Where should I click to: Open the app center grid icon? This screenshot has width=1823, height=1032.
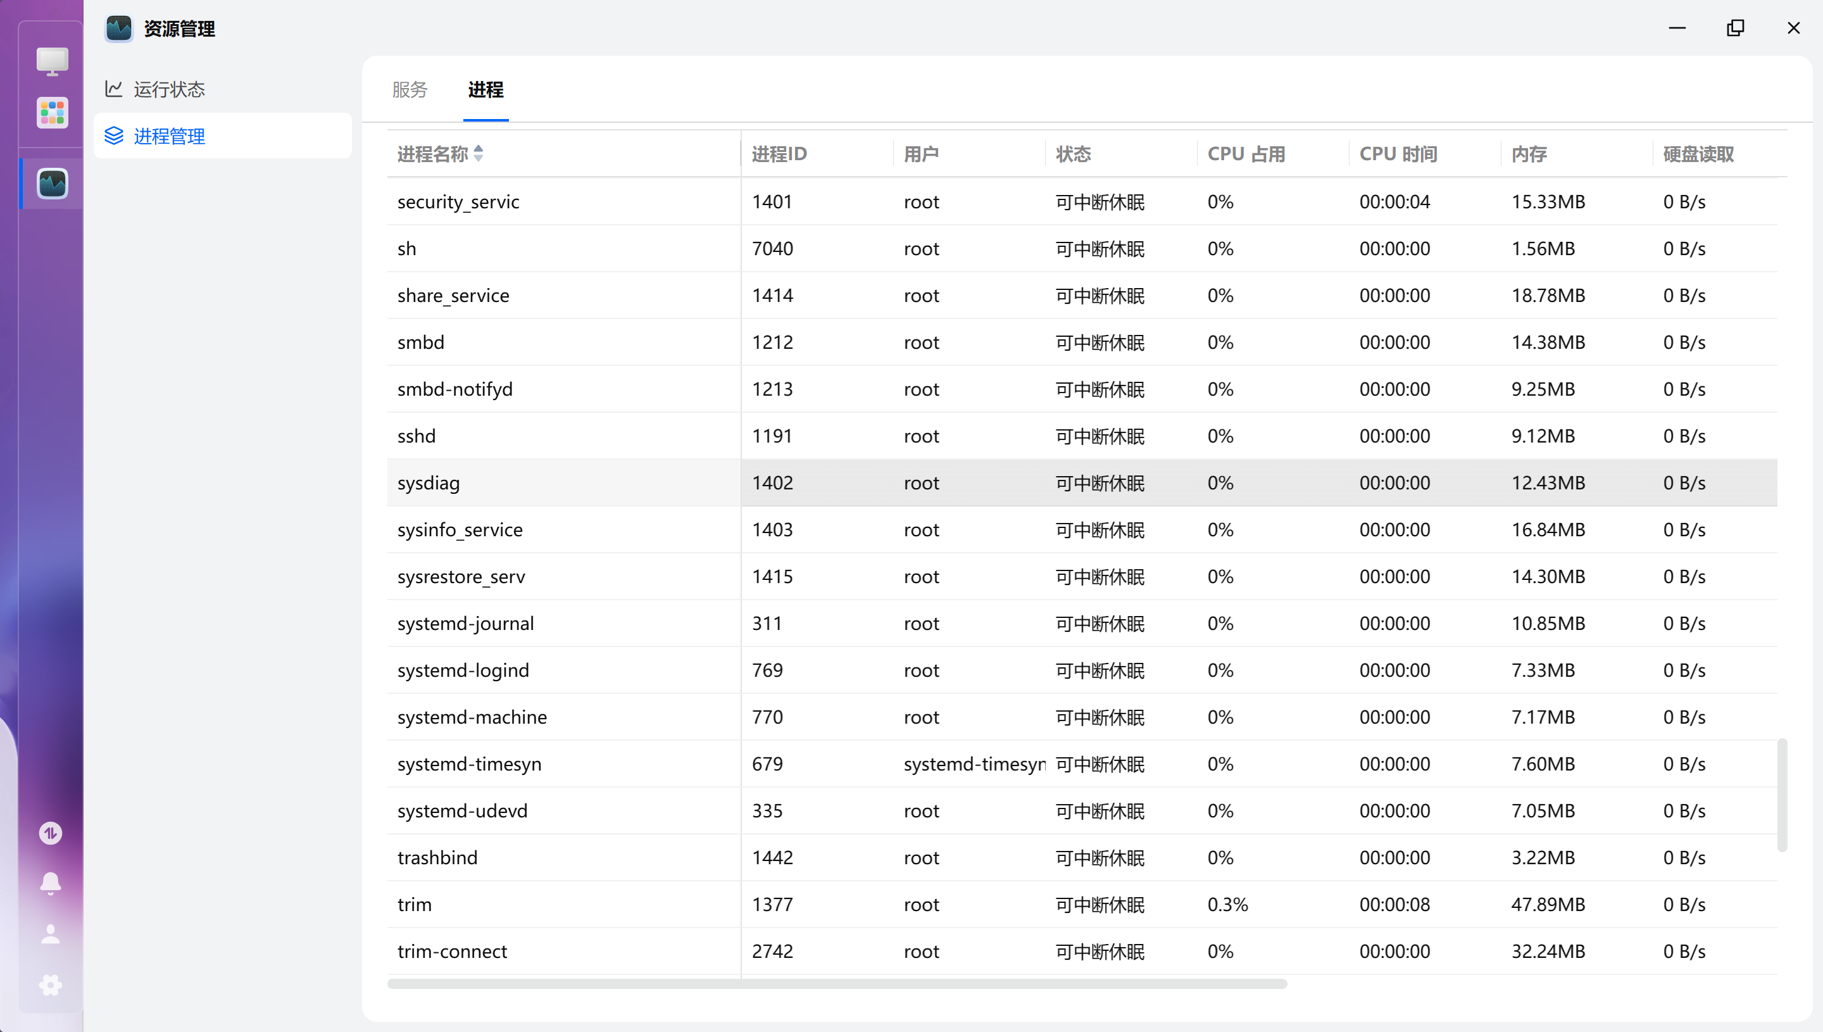(x=53, y=113)
